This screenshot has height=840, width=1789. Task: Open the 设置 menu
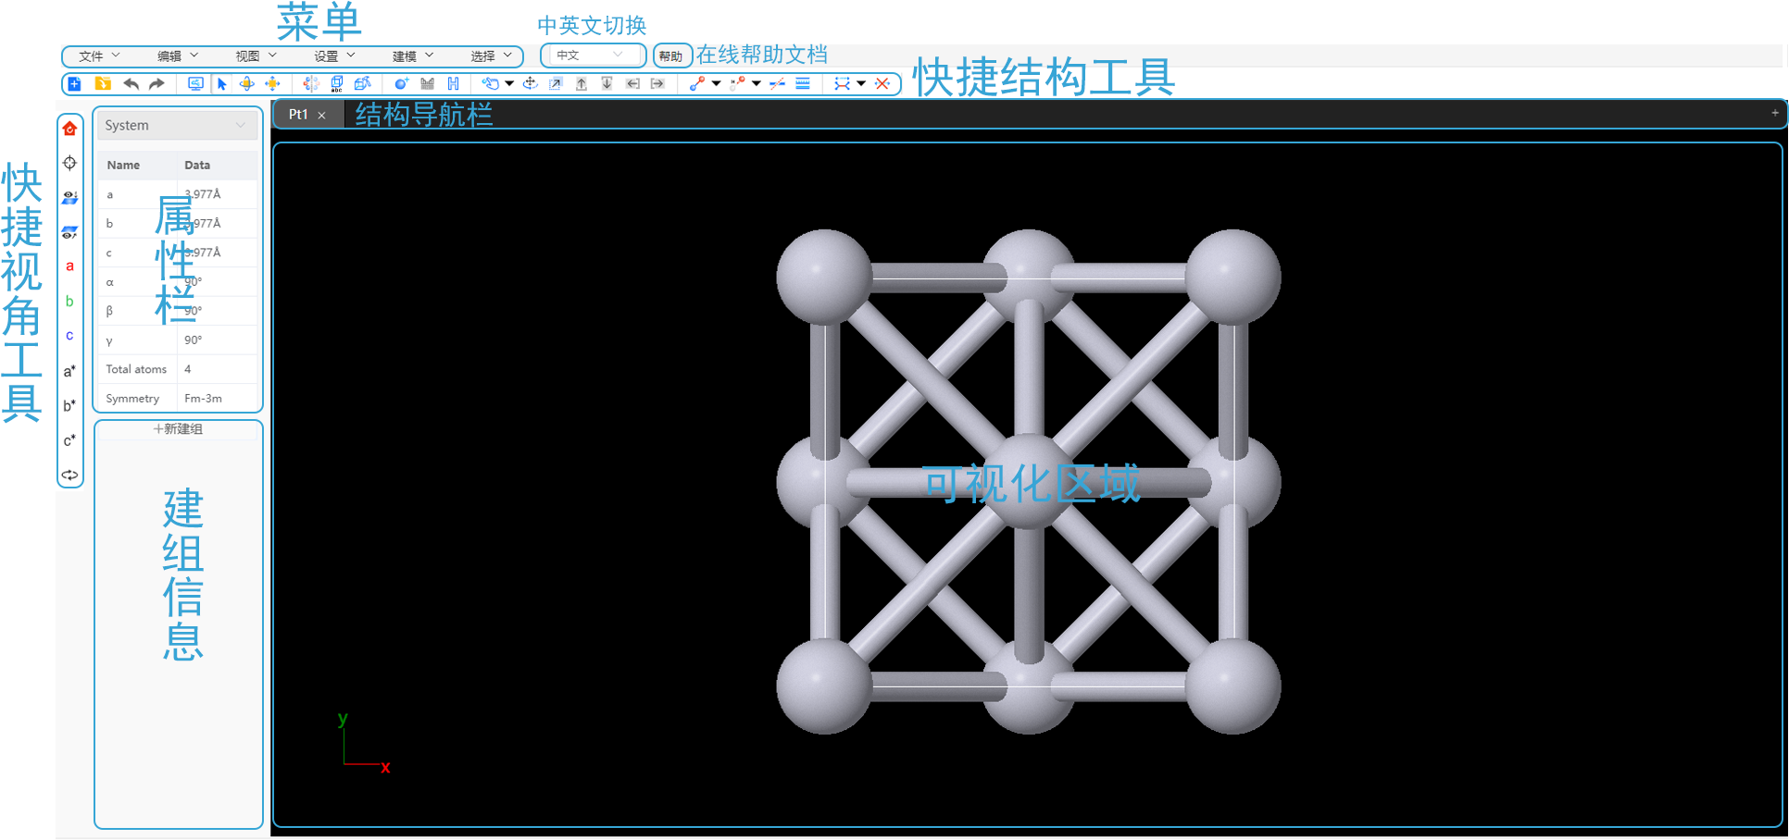point(334,56)
